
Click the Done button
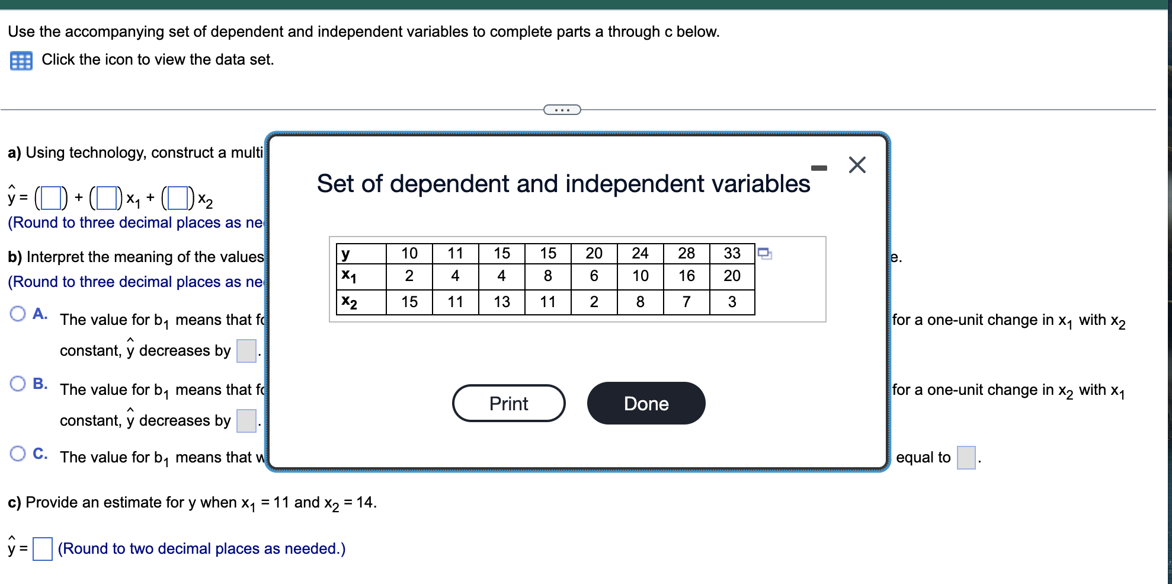[x=645, y=403]
